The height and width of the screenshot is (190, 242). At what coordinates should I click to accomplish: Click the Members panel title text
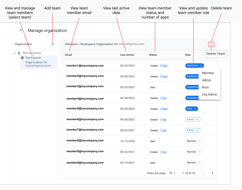point(105,44)
